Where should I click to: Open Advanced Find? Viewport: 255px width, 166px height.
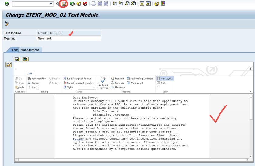point(37,78)
